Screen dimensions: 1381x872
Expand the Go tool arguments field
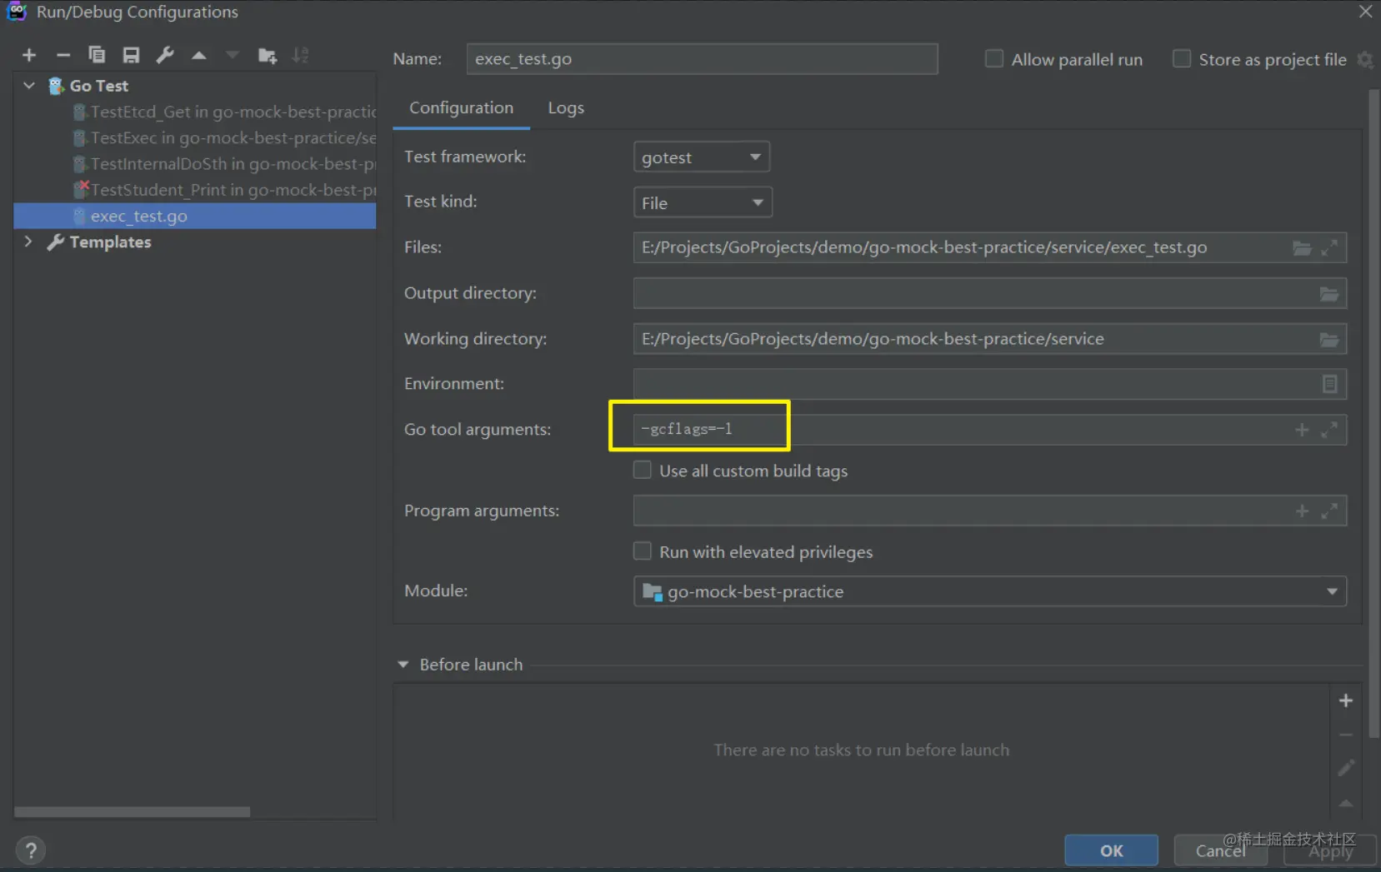[x=1329, y=430]
